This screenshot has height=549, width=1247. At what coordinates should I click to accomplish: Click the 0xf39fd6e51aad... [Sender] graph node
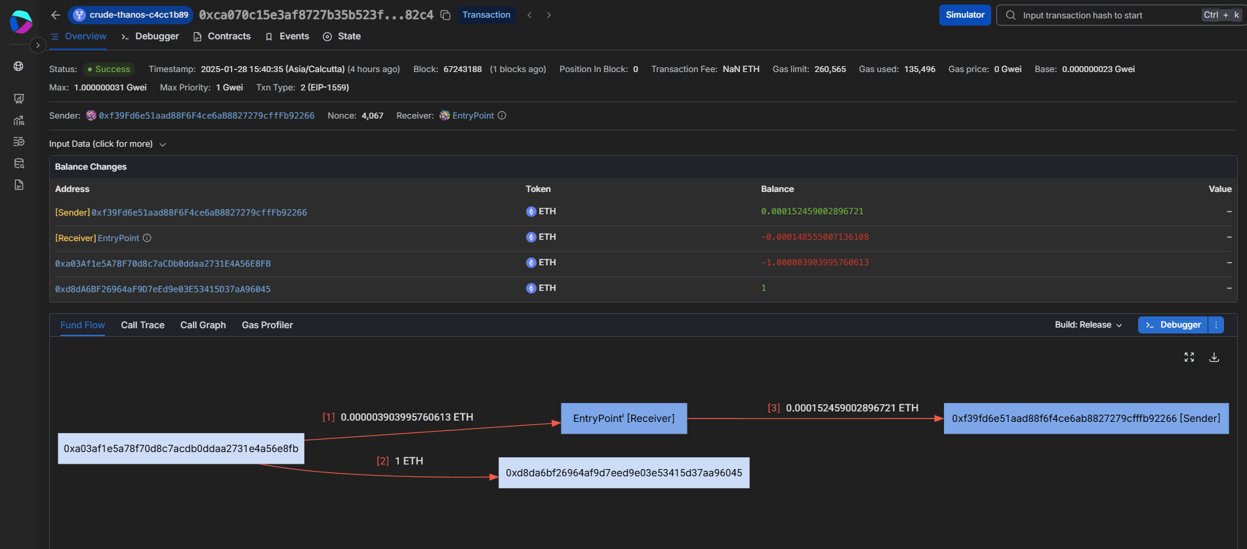[1086, 418]
